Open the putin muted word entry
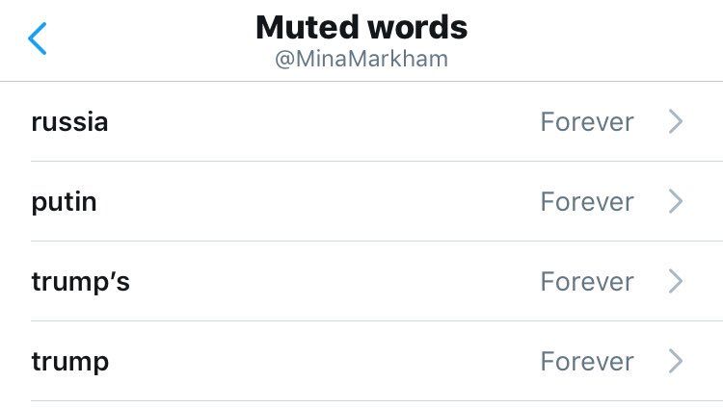723x408 pixels. (64, 202)
